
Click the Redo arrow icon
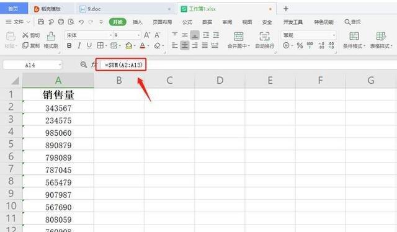coord(91,22)
